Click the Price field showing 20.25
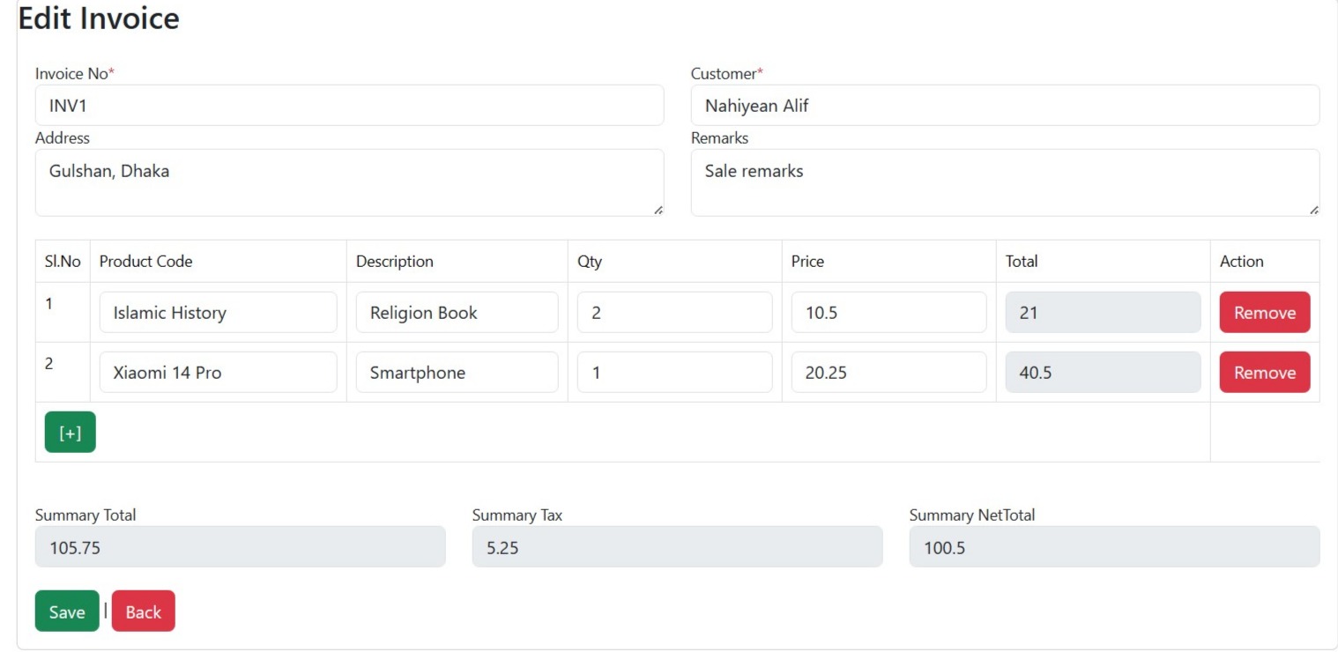 [890, 372]
